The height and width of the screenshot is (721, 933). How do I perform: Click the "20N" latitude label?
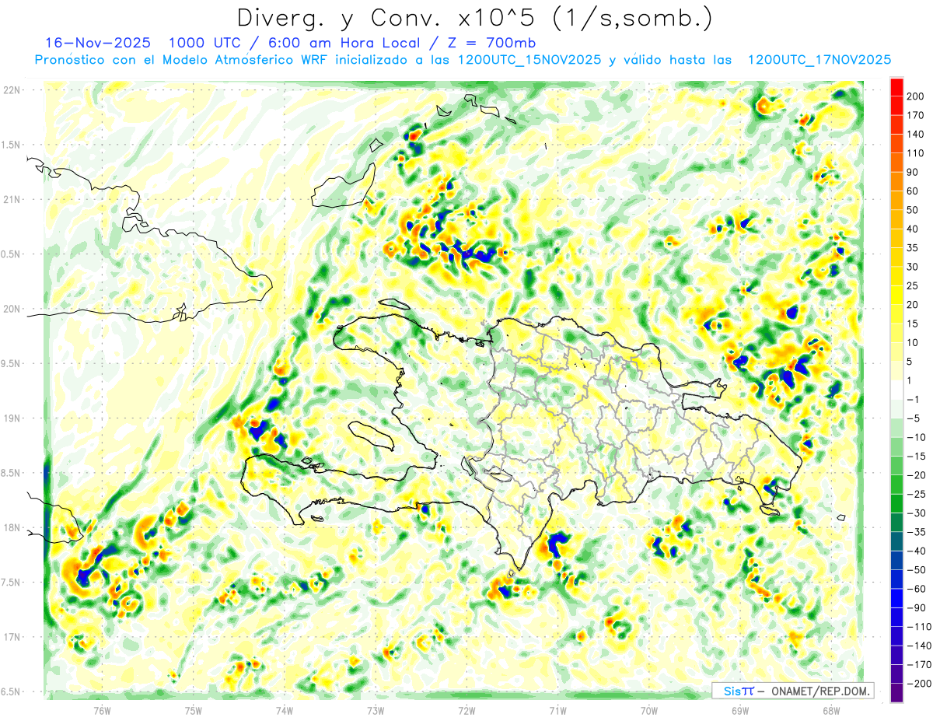point(12,309)
